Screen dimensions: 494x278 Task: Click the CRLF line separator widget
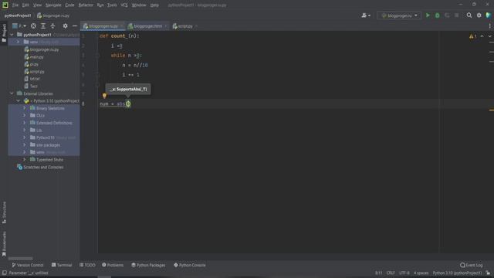coord(391,273)
